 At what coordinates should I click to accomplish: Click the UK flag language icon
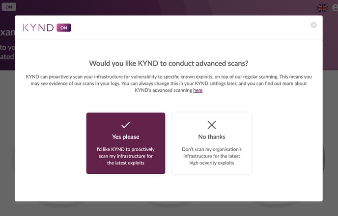(x=322, y=8)
